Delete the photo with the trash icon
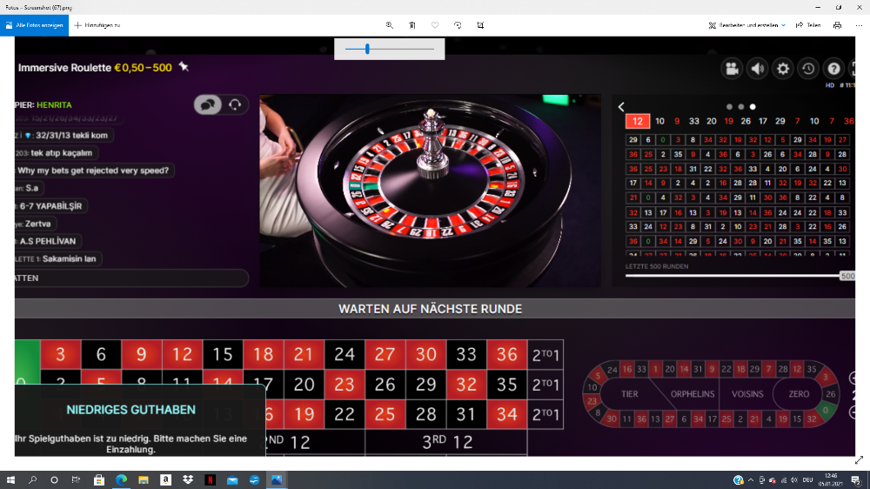Image resolution: width=870 pixels, height=489 pixels. click(x=412, y=25)
